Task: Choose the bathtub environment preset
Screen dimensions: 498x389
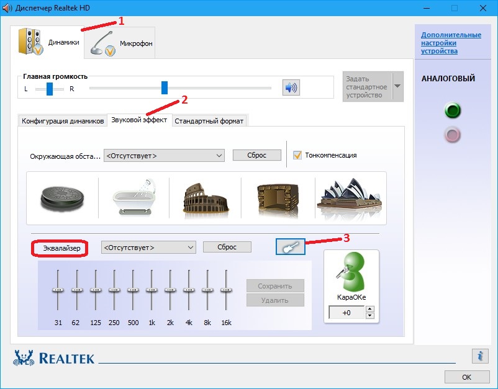Action: [134, 197]
